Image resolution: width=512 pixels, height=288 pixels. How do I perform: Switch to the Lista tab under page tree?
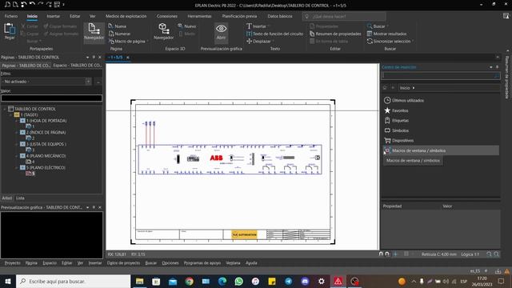[20, 198]
